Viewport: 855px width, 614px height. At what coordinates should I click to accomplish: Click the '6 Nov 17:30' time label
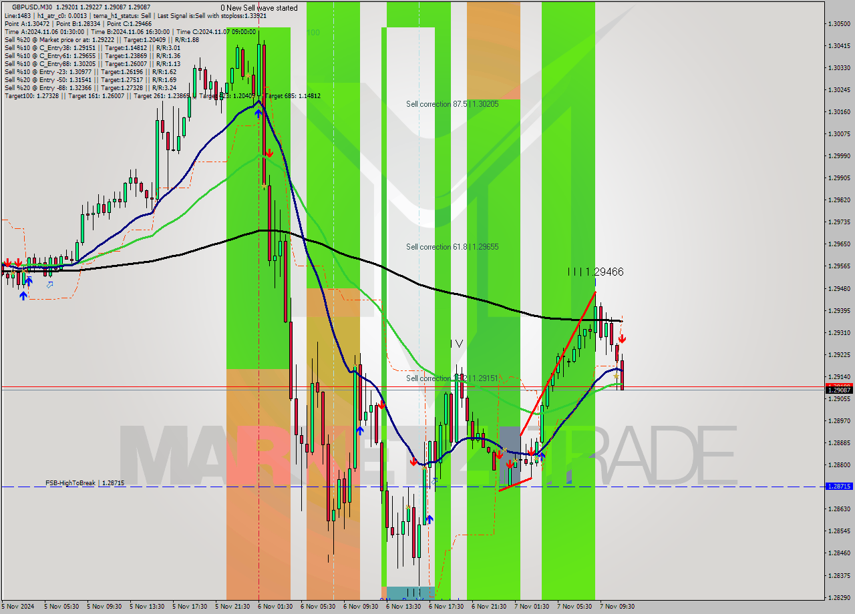click(446, 607)
